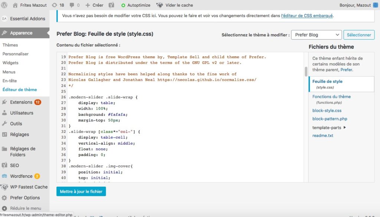Screen dimensions: 380x217
Task: Click line 29 background declaration in editor
Action: point(103,114)
